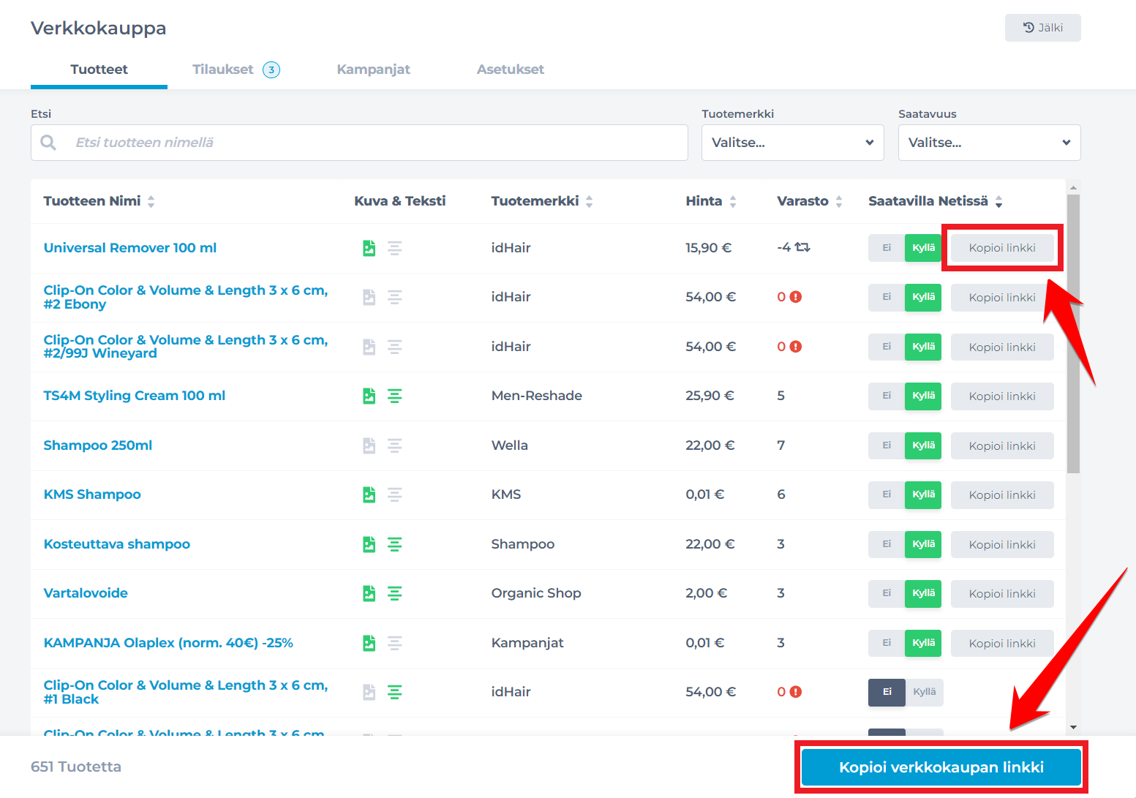Open the Tuotemerkki filter dropdown
The height and width of the screenshot is (798, 1136).
coord(793,143)
